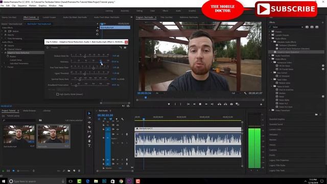Click Export Frame camera icon
The height and width of the screenshot is (184, 327).
click(231, 104)
